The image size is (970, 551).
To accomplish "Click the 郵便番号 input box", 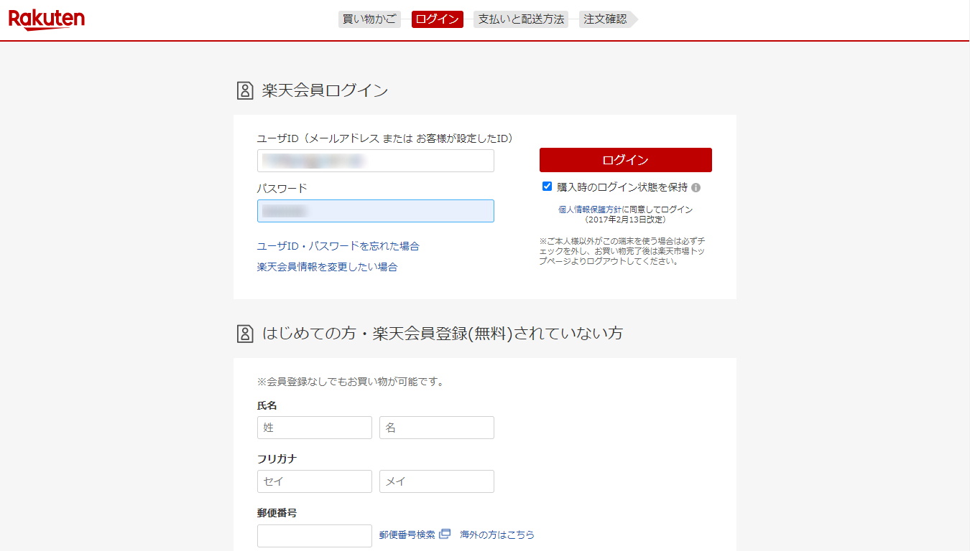I will (315, 536).
